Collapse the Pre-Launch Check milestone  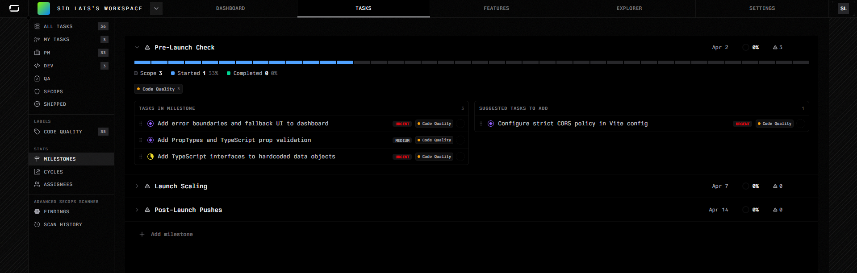pos(137,47)
